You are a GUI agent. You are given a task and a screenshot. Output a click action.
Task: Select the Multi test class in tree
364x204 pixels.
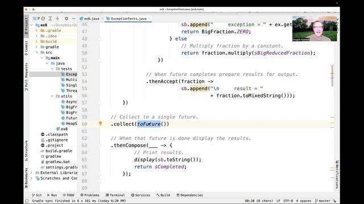[69, 80]
